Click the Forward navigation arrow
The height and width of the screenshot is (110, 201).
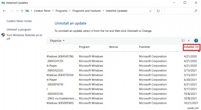click(11, 11)
